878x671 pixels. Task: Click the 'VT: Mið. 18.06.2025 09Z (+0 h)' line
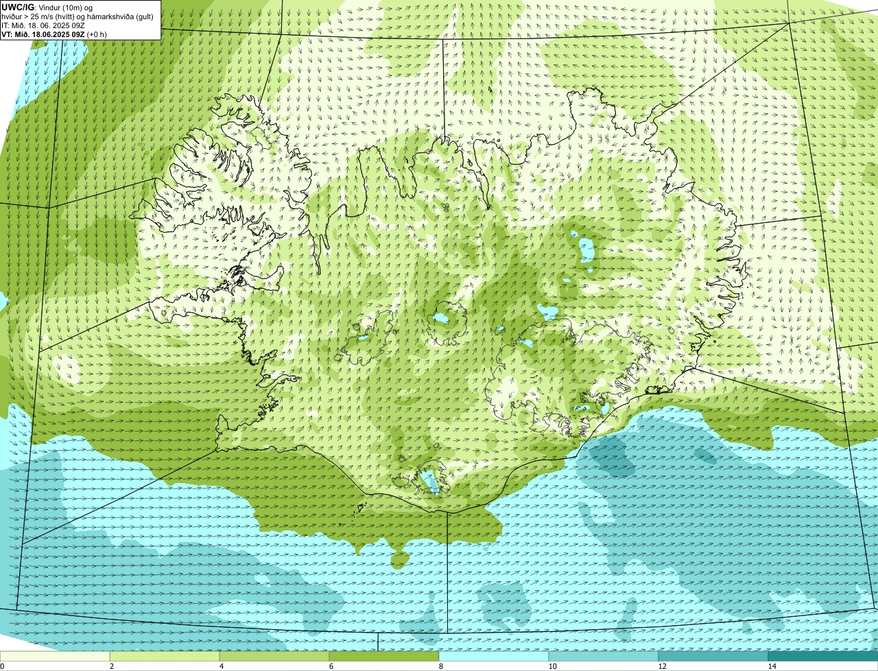point(54,34)
